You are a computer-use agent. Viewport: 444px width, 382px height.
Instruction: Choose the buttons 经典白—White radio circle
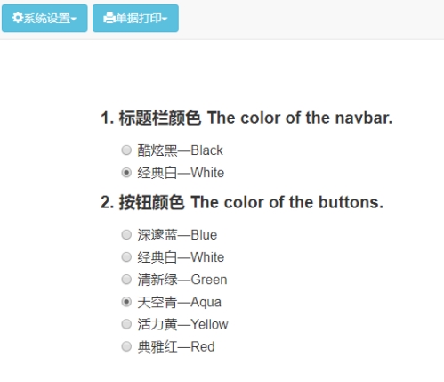[126, 257]
